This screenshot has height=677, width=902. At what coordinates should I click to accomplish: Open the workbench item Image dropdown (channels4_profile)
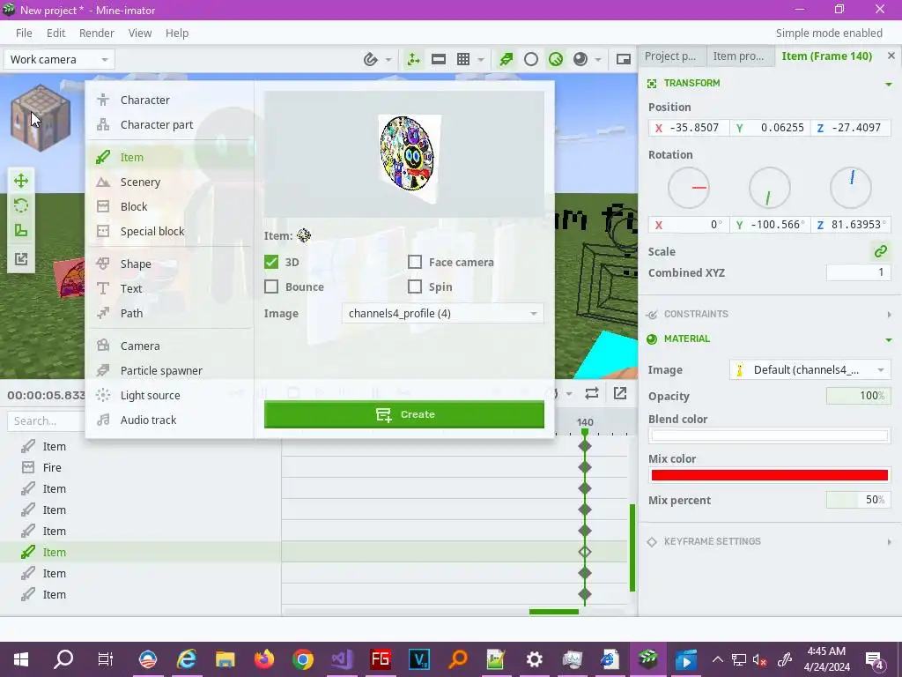tap(442, 314)
